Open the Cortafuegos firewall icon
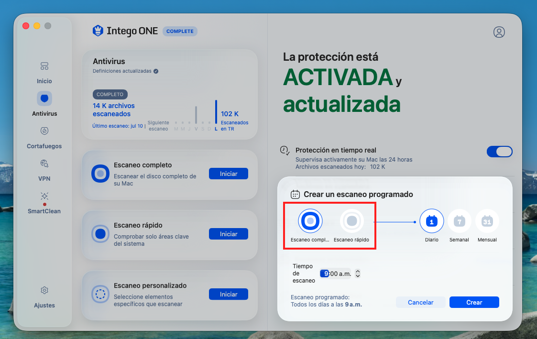This screenshot has height=339, width=537. [x=44, y=131]
